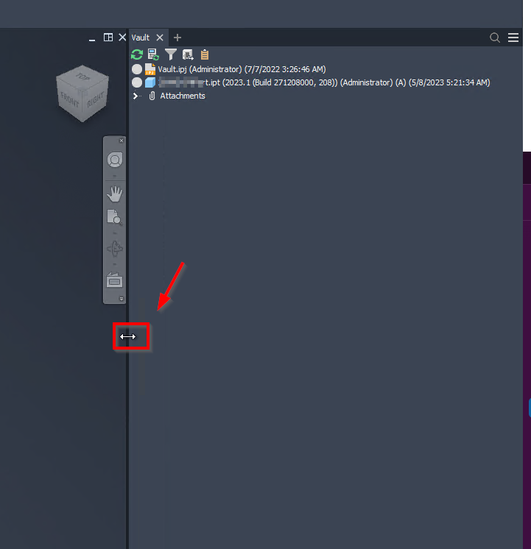
Task: Refresh the Vault browser with green arrows
Action: [x=137, y=54]
